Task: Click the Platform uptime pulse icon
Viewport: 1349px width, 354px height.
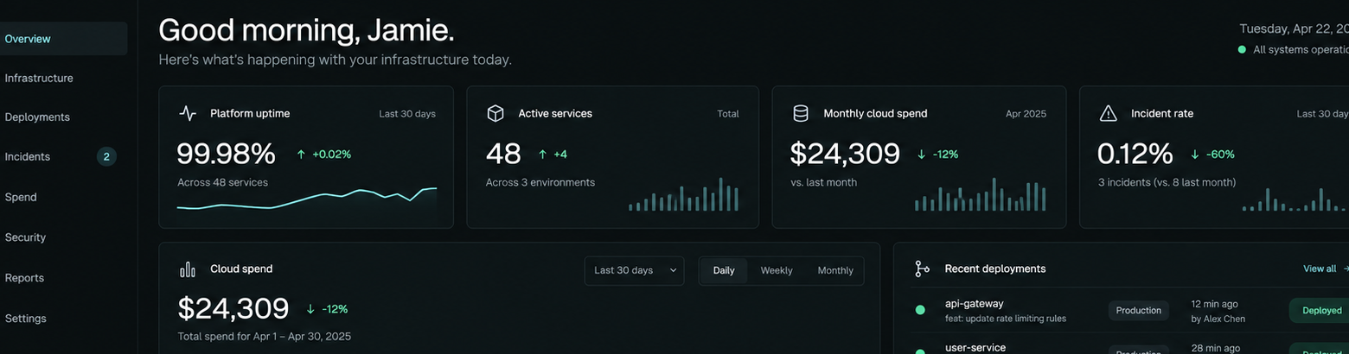Action: (x=188, y=113)
